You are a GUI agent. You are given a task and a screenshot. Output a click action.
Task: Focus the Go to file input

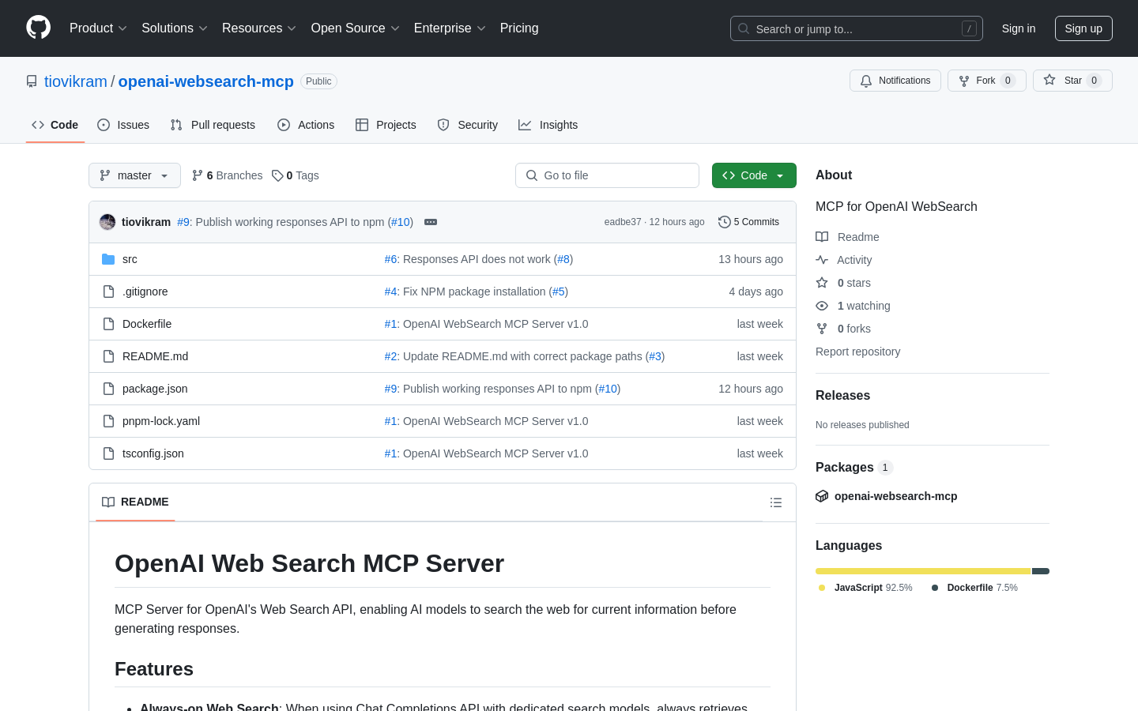tap(607, 175)
